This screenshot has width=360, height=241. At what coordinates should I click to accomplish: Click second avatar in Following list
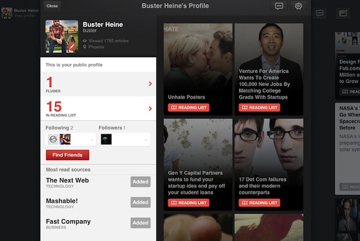point(65,139)
